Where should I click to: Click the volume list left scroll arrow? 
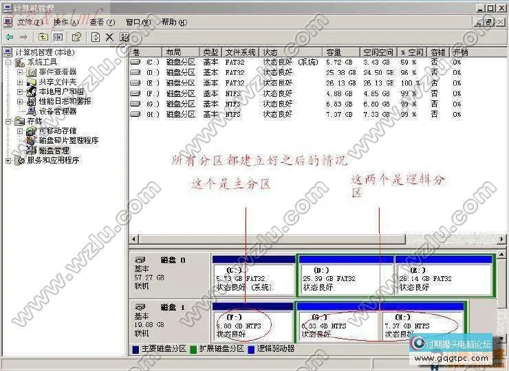(x=133, y=239)
